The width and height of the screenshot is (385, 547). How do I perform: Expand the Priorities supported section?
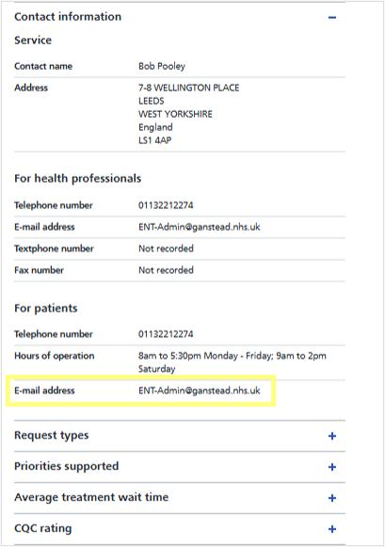[332, 467]
